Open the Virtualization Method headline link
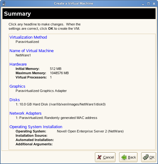The height and width of the screenshot is (164, 158). [x=28, y=37]
